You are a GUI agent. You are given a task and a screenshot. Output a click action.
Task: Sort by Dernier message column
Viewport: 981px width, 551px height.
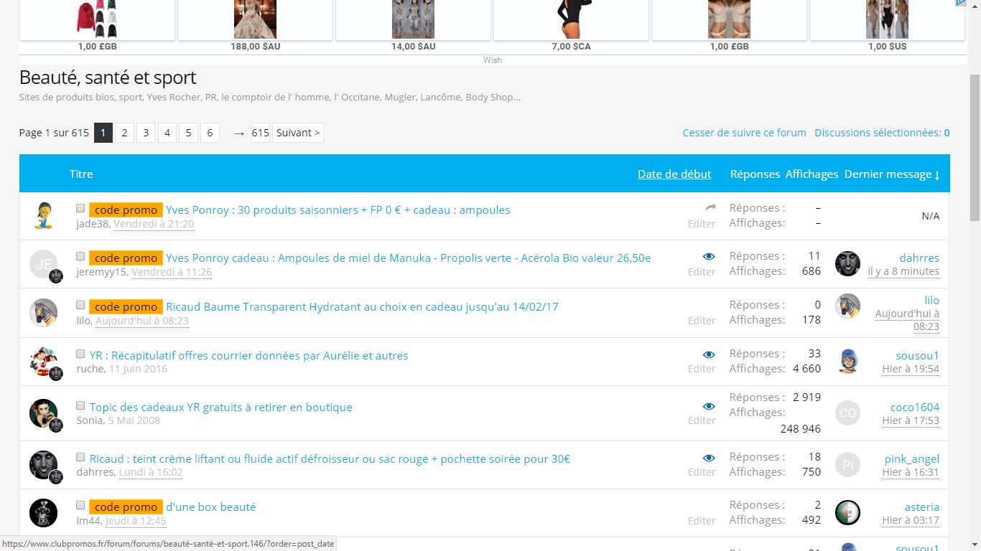point(892,174)
